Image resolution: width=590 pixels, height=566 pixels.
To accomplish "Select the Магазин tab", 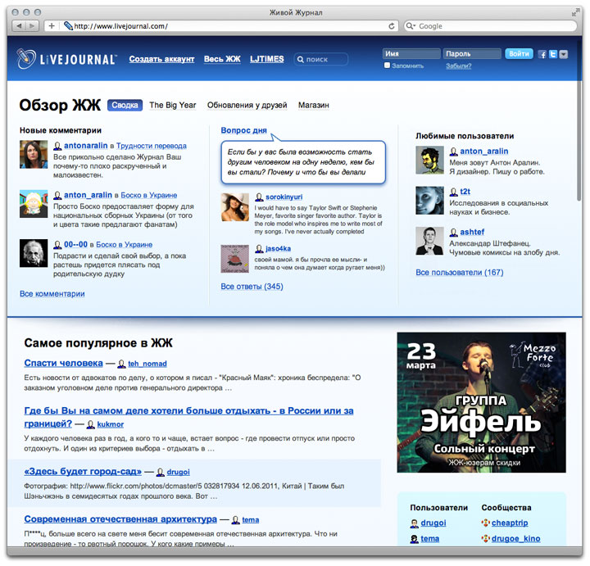I will click(x=313, y=105).
